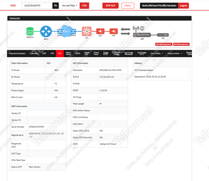This screenshot has width=209, height=181.
Task: Click the 'LOSI Alarm' label
Action: (78, 124)
